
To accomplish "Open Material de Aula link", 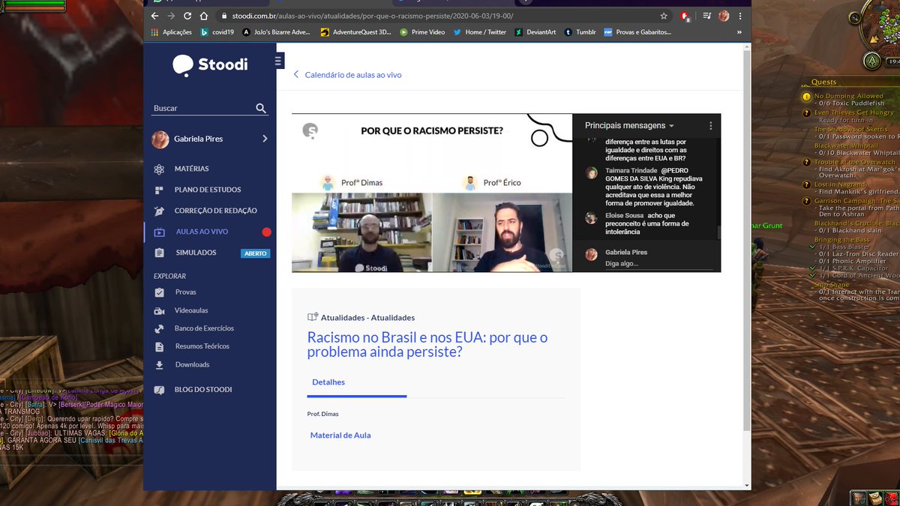I will [x=340, y=436].
